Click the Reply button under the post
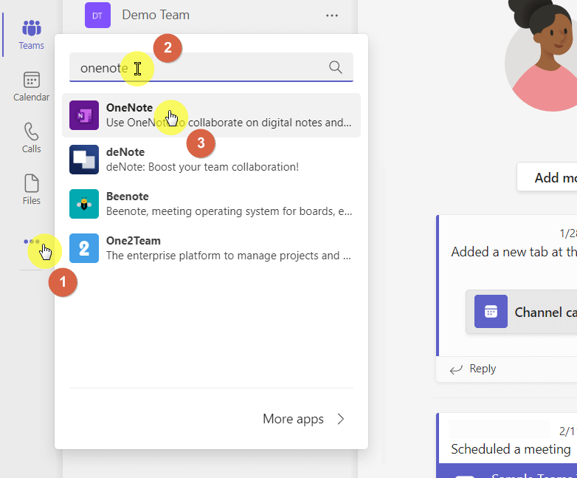 (473, 369)
